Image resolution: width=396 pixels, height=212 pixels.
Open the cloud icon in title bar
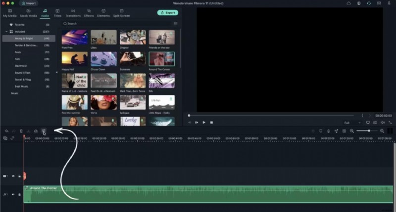[348, 3]
